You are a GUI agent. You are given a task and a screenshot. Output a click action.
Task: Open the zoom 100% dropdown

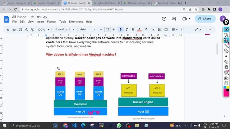coord(43,29)
